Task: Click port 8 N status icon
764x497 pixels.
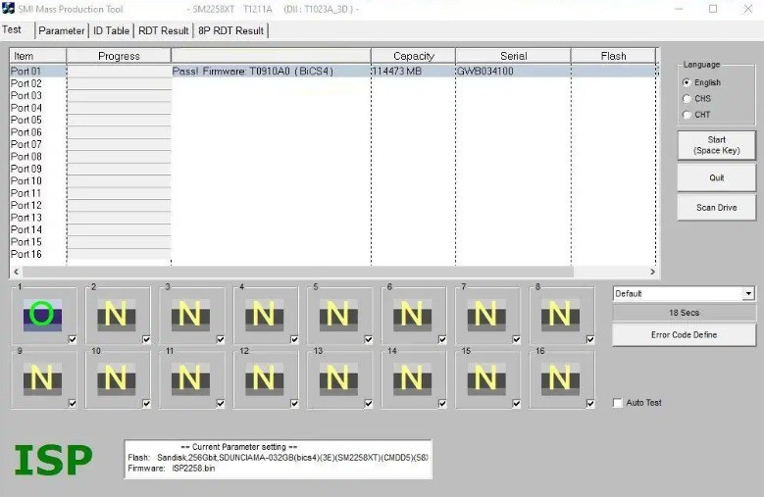Action: 560,315
